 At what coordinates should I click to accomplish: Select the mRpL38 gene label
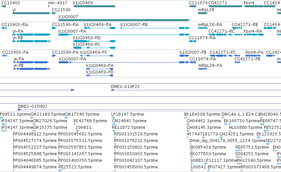(206, 10)
